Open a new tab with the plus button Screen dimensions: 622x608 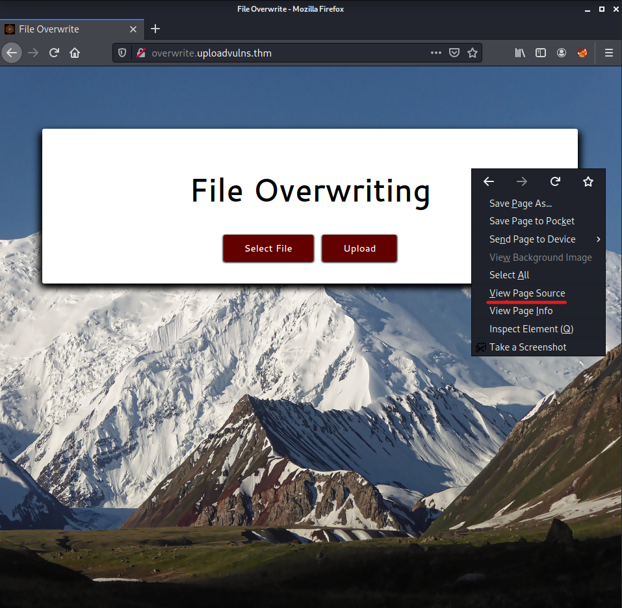coord(155,29)
